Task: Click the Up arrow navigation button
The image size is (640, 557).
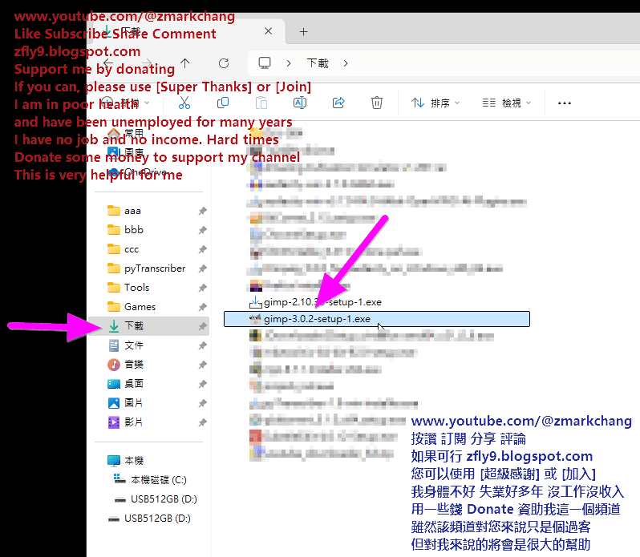Action: pyautogui.click(x=185, y=63)
